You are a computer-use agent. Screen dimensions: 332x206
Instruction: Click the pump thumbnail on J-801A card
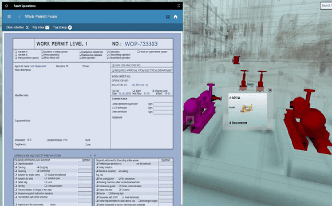(247, 108)
